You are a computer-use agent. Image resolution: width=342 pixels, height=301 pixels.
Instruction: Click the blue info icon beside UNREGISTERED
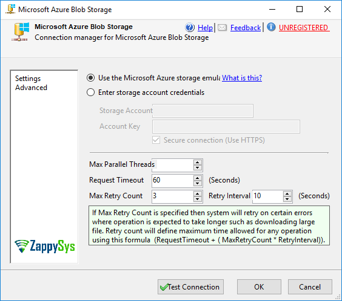click(271, 27)
